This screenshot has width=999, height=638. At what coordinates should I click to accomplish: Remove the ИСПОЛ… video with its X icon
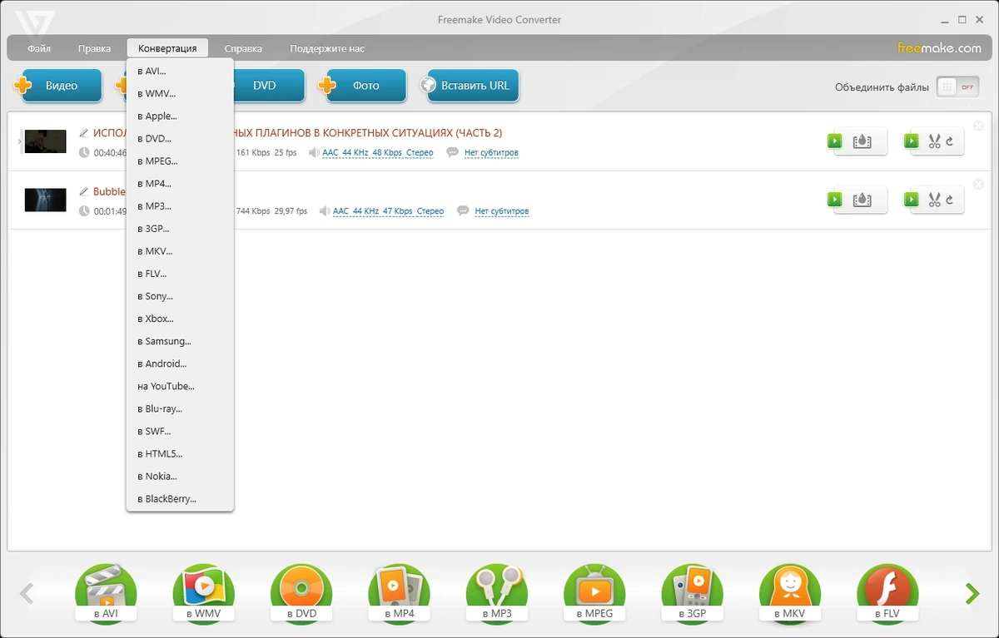[x=978, y=126]
